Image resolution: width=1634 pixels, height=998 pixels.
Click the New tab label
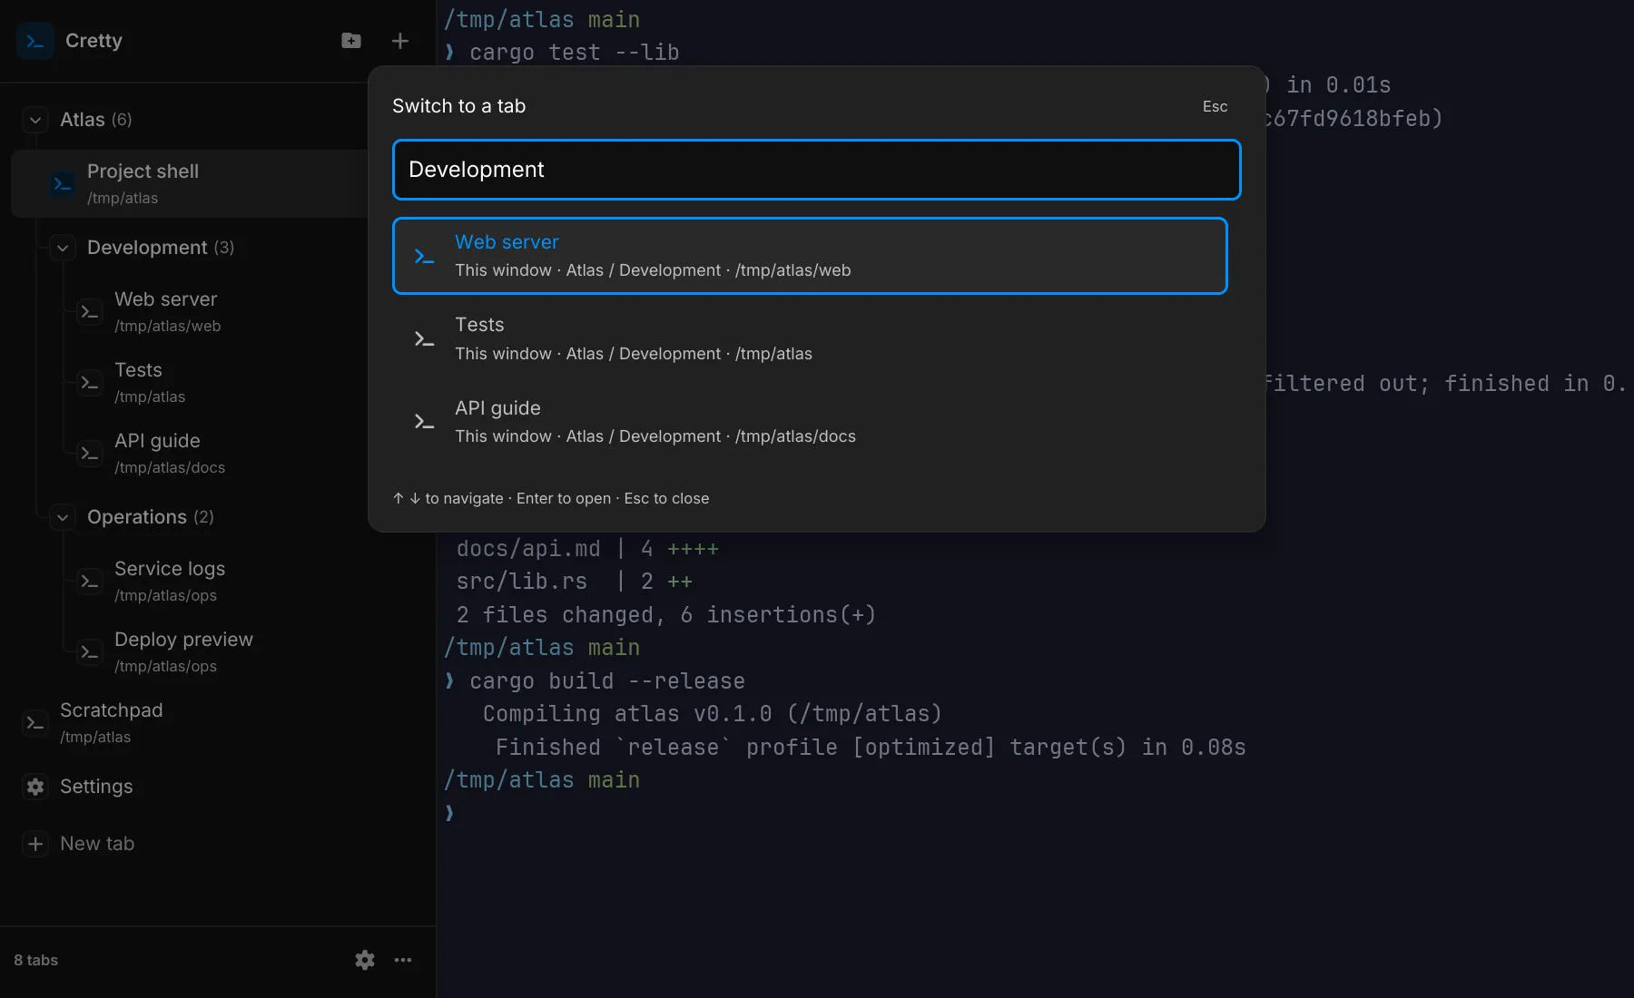[x=97, y=844]
